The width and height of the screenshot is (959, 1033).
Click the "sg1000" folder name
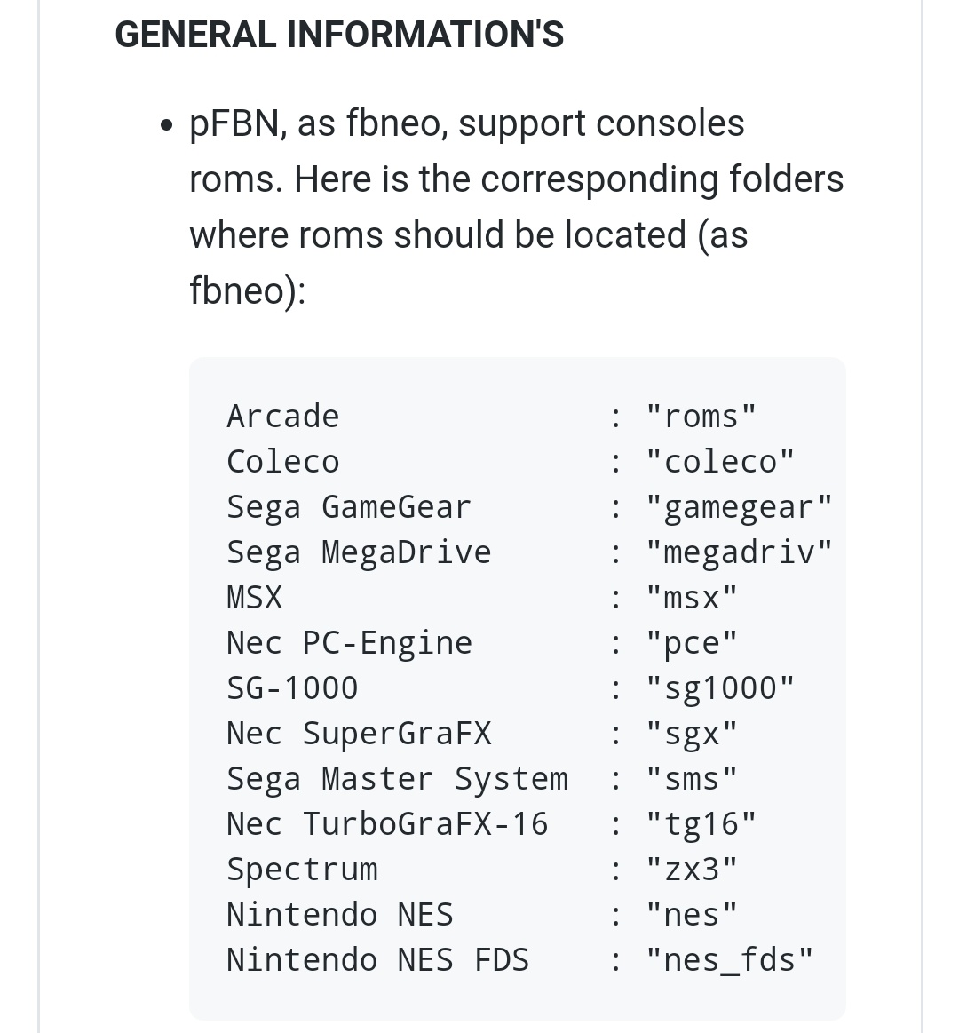point(720,688)
